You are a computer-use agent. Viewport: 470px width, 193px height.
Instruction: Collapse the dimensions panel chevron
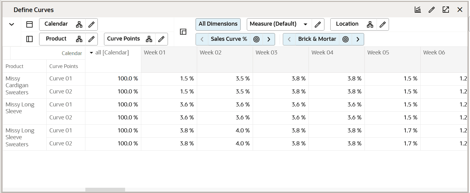coord(12,24)
